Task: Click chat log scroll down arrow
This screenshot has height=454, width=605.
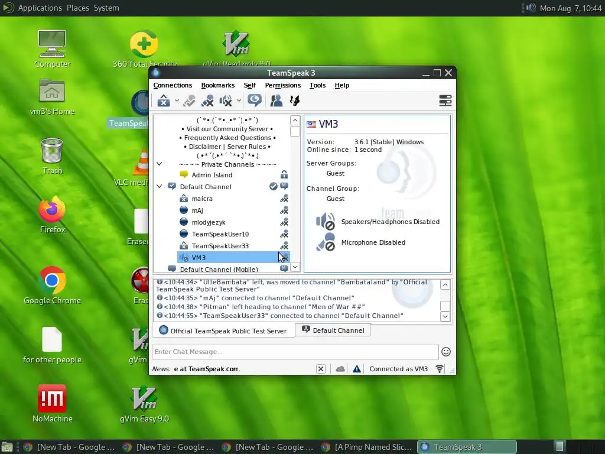Action: [445, 316]
